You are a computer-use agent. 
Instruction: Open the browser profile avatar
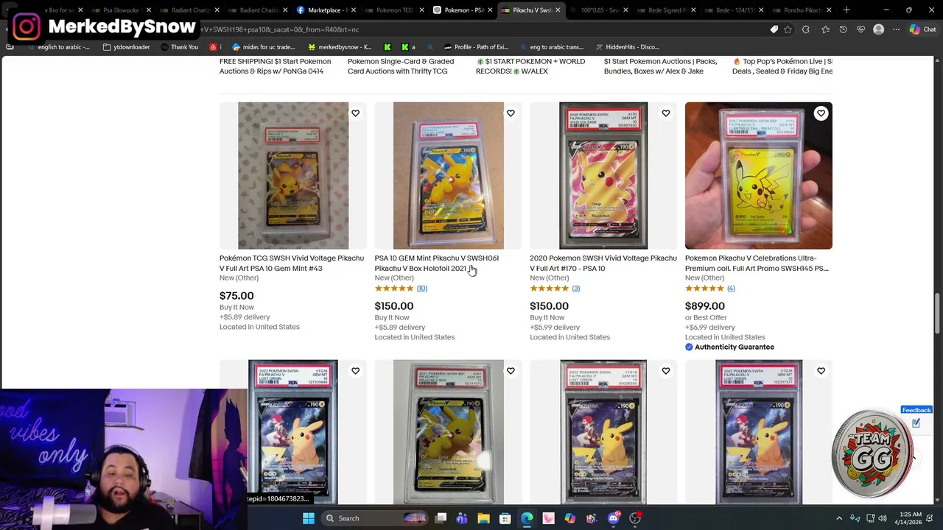[878, 29]
